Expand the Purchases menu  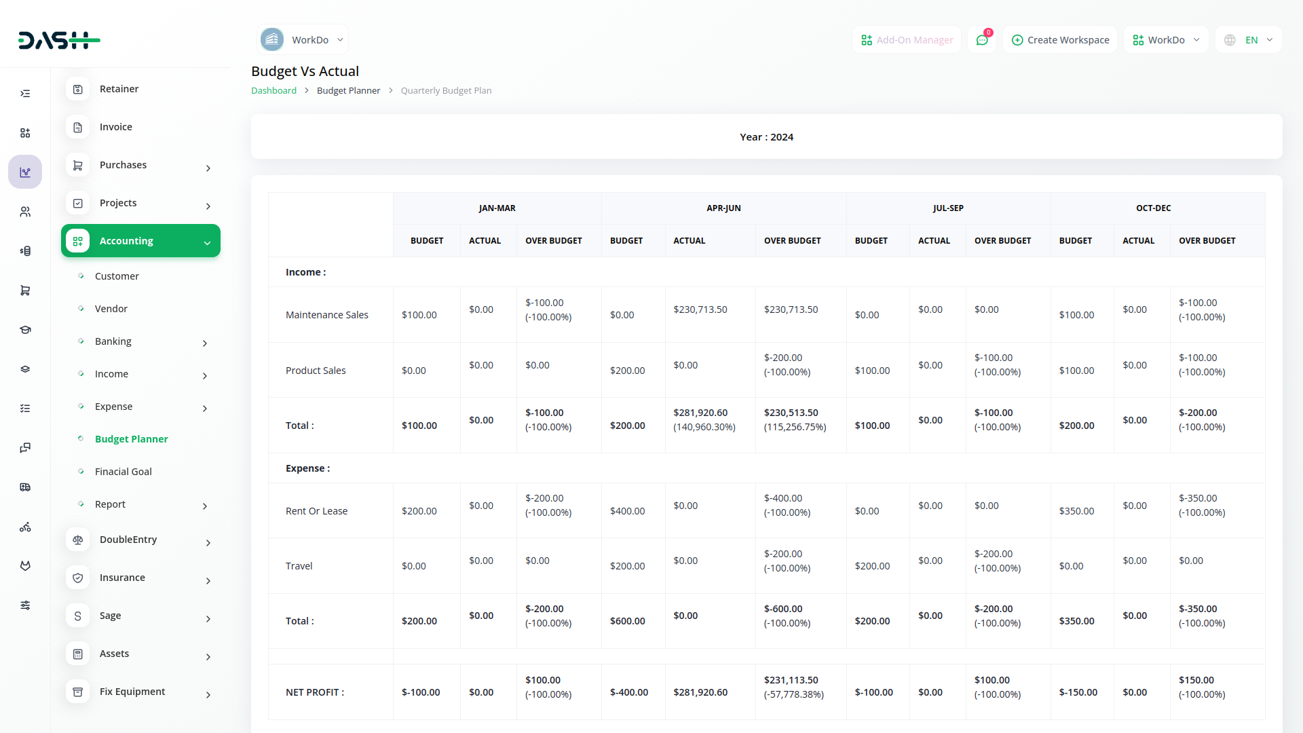tap(140, 165)
